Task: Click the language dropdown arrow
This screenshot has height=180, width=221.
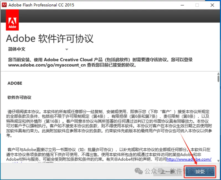Action: pos(67,49)
